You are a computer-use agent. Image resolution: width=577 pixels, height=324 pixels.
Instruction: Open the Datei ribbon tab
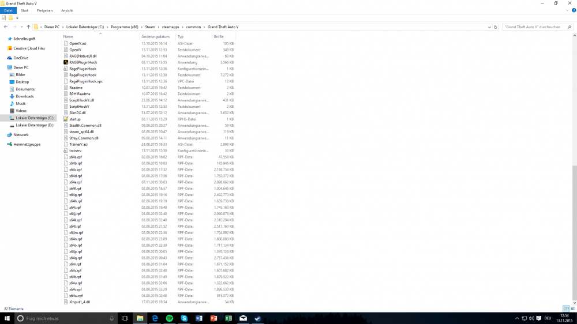coord(8,10)
